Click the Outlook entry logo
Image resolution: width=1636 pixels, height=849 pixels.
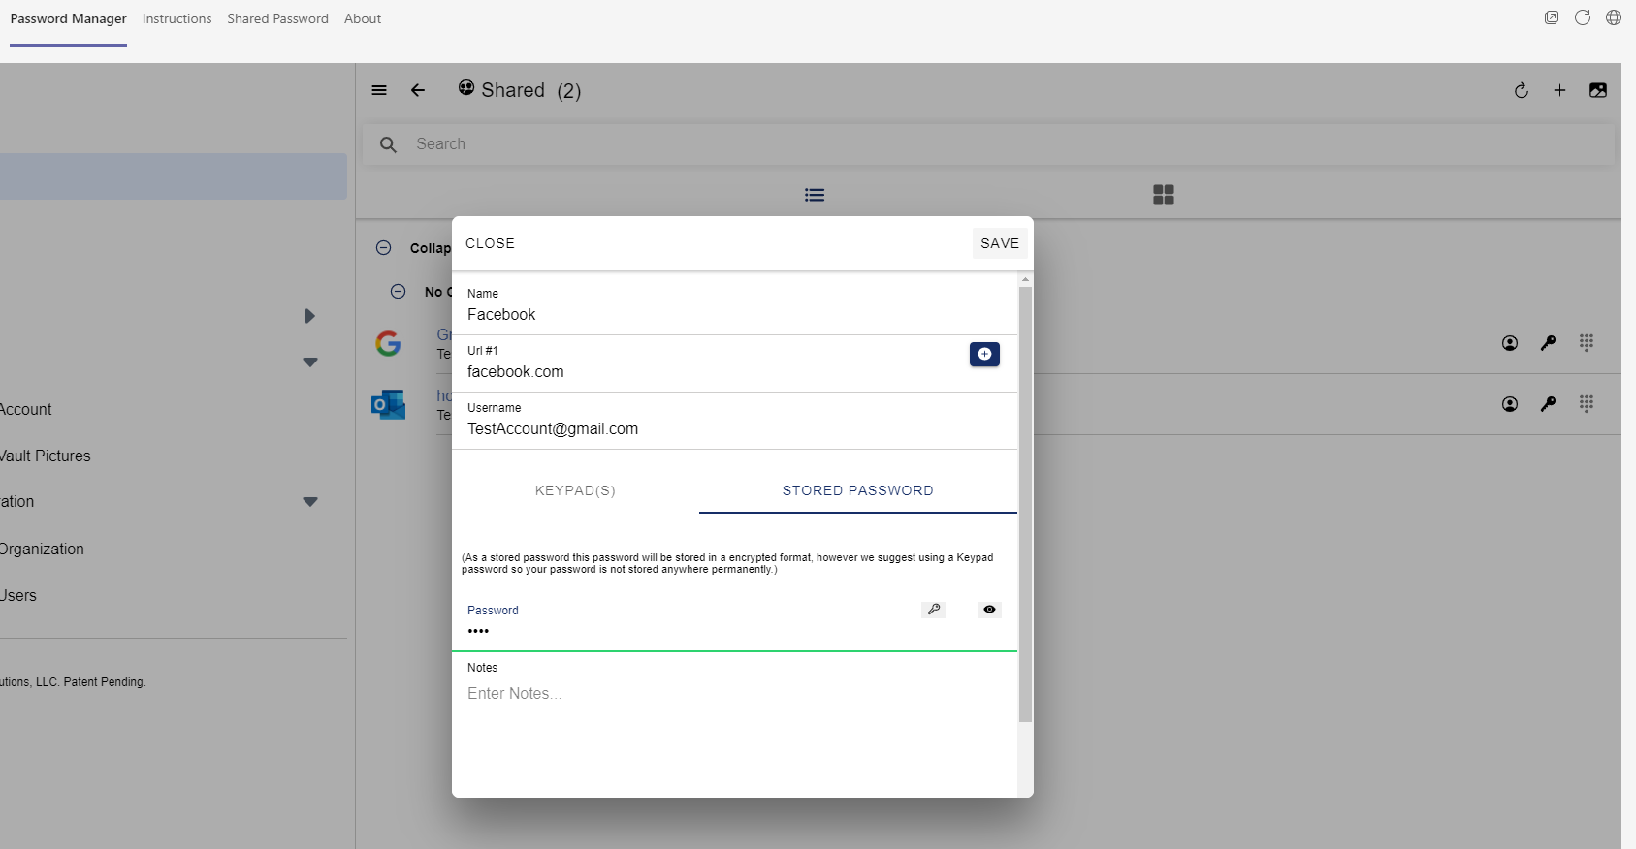tap(388, 404)
